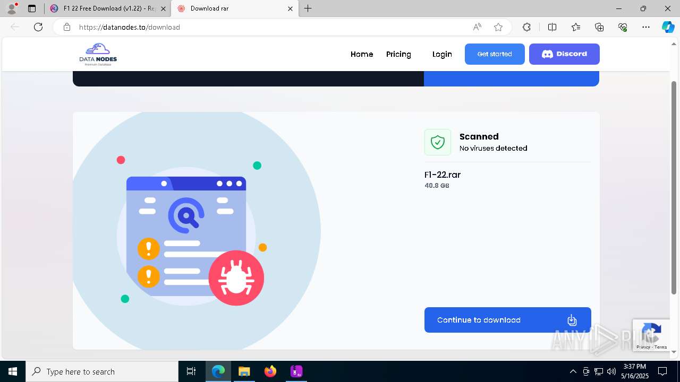Screen dimensions: 680x382
Task: Open the Copilot sidebar icon
Action: [668, 27]
